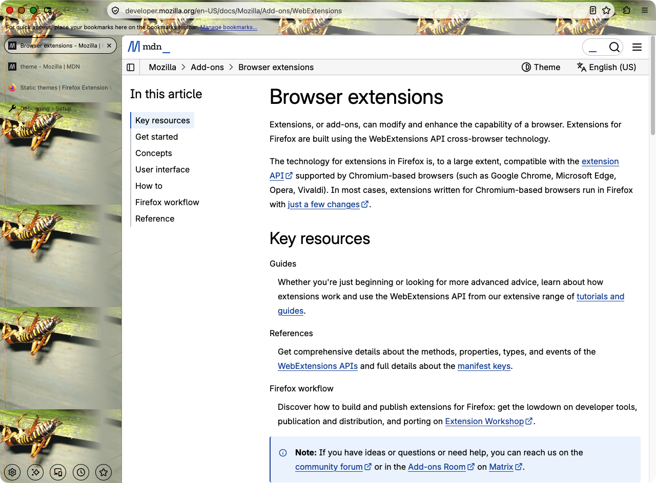Image resolution: width=656 pixels, height=483 pixels.
Task: Open History clock sidebar icon
Action: click(x=81, y=472)
